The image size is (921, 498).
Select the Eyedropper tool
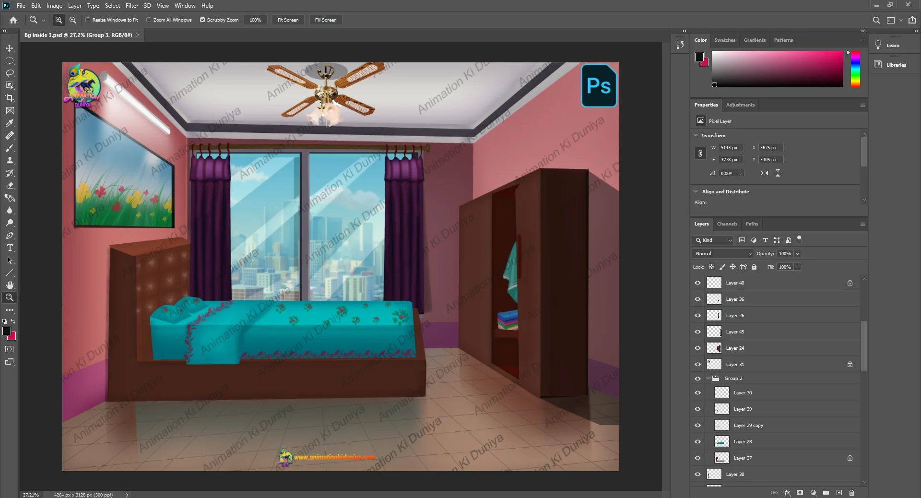10,123
